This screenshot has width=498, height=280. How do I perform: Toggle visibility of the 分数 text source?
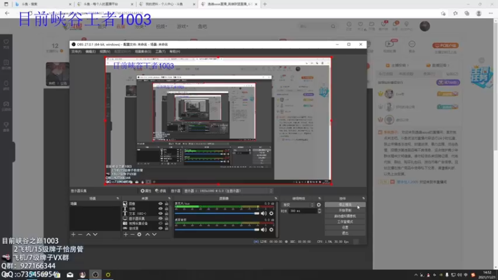(x=161, y=208)
